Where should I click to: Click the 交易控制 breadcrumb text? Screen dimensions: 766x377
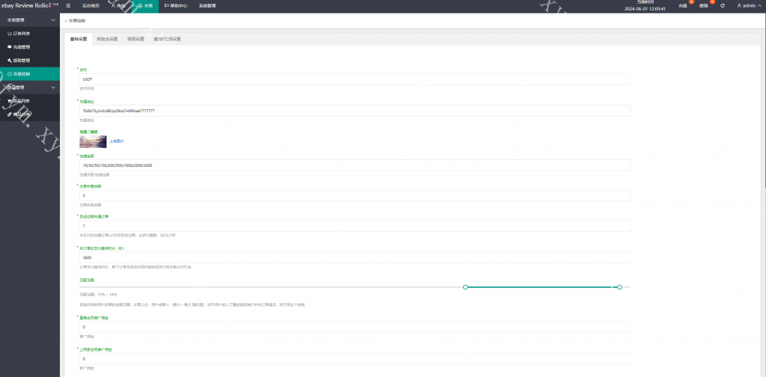tap(77, 21)
